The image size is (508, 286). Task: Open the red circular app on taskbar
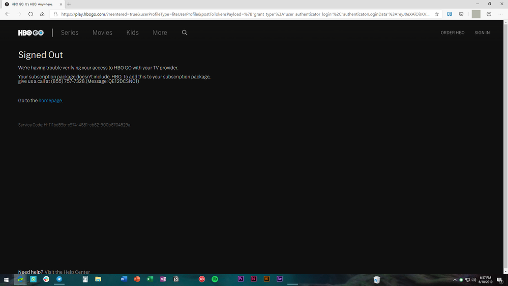pos(202,279)
